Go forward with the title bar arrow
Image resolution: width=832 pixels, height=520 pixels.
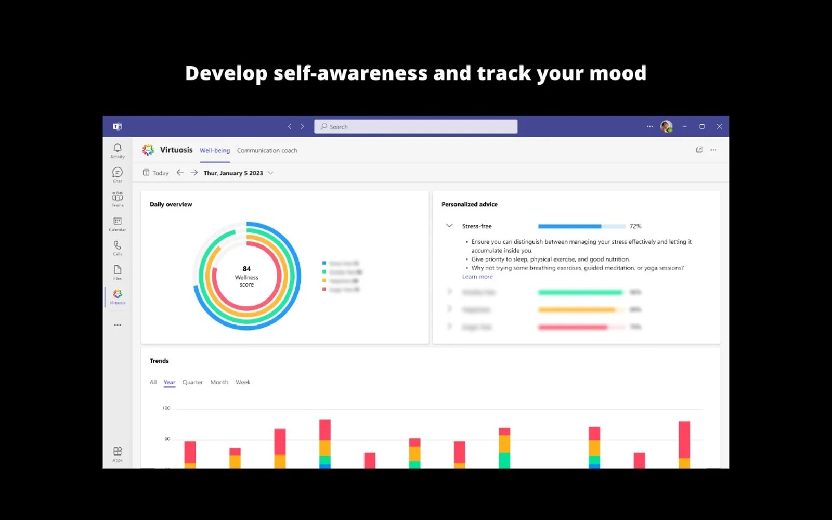click(302, 126)
